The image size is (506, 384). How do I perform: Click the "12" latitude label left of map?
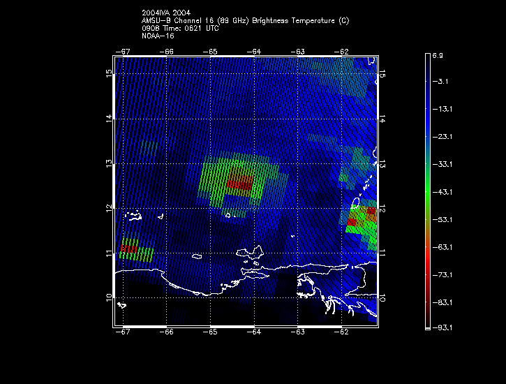coord(109,208)
